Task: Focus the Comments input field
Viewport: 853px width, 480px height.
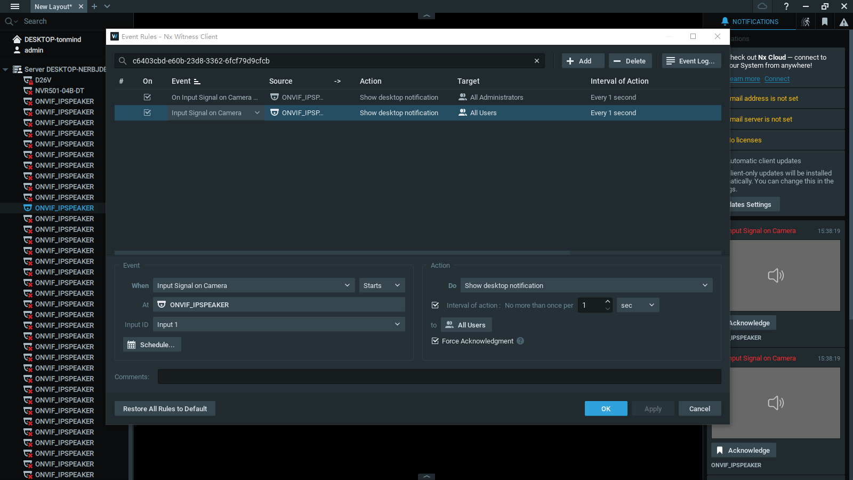Action: click(439, 377)
